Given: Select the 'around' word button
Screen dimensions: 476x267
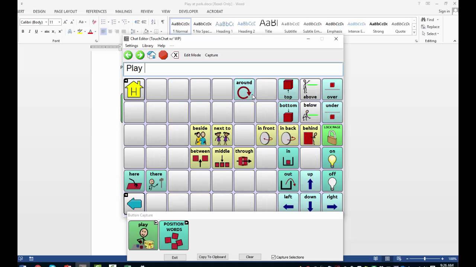Looking at the screenshot, I should pos(244,89).
